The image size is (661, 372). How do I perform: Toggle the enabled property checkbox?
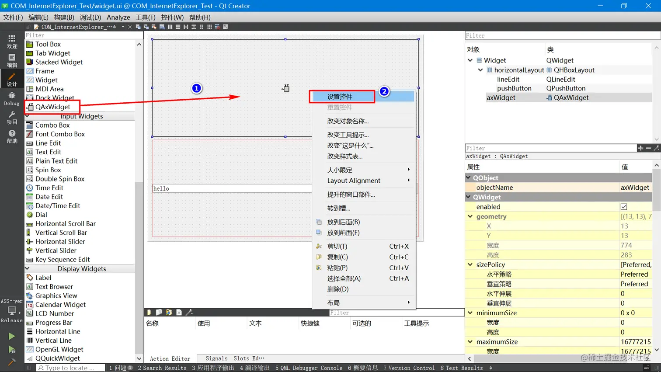pyautogui.click(x=624, y=207)
